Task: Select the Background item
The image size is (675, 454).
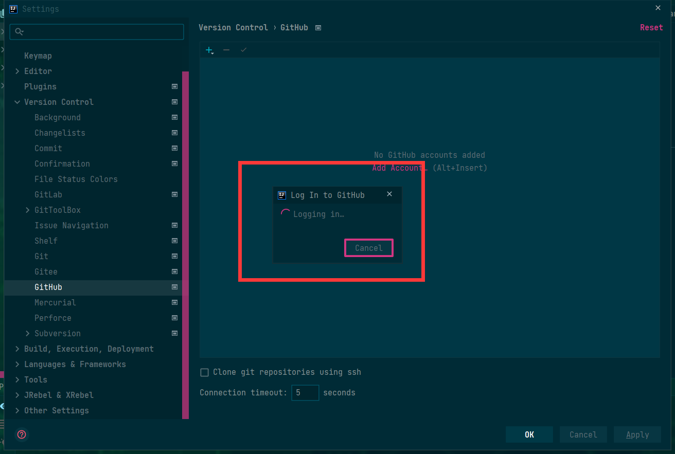Action: (58, 117)
